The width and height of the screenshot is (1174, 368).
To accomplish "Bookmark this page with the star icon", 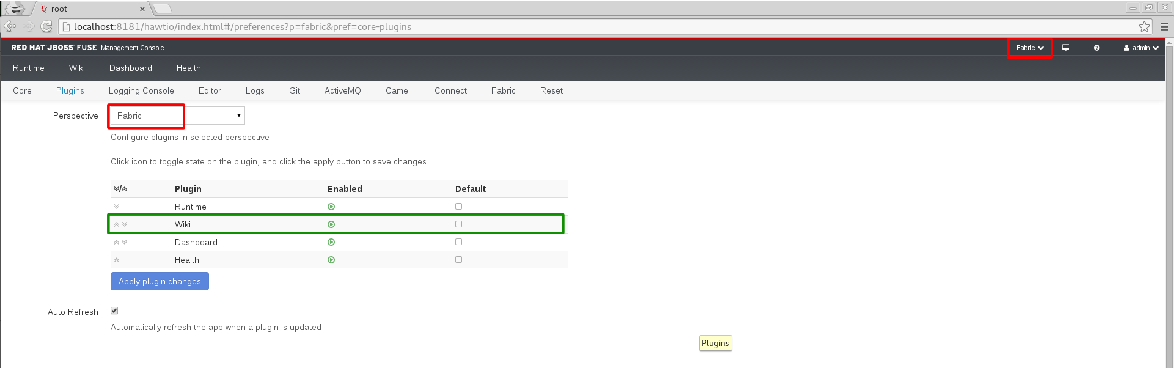I will (x=1145, y=26).
